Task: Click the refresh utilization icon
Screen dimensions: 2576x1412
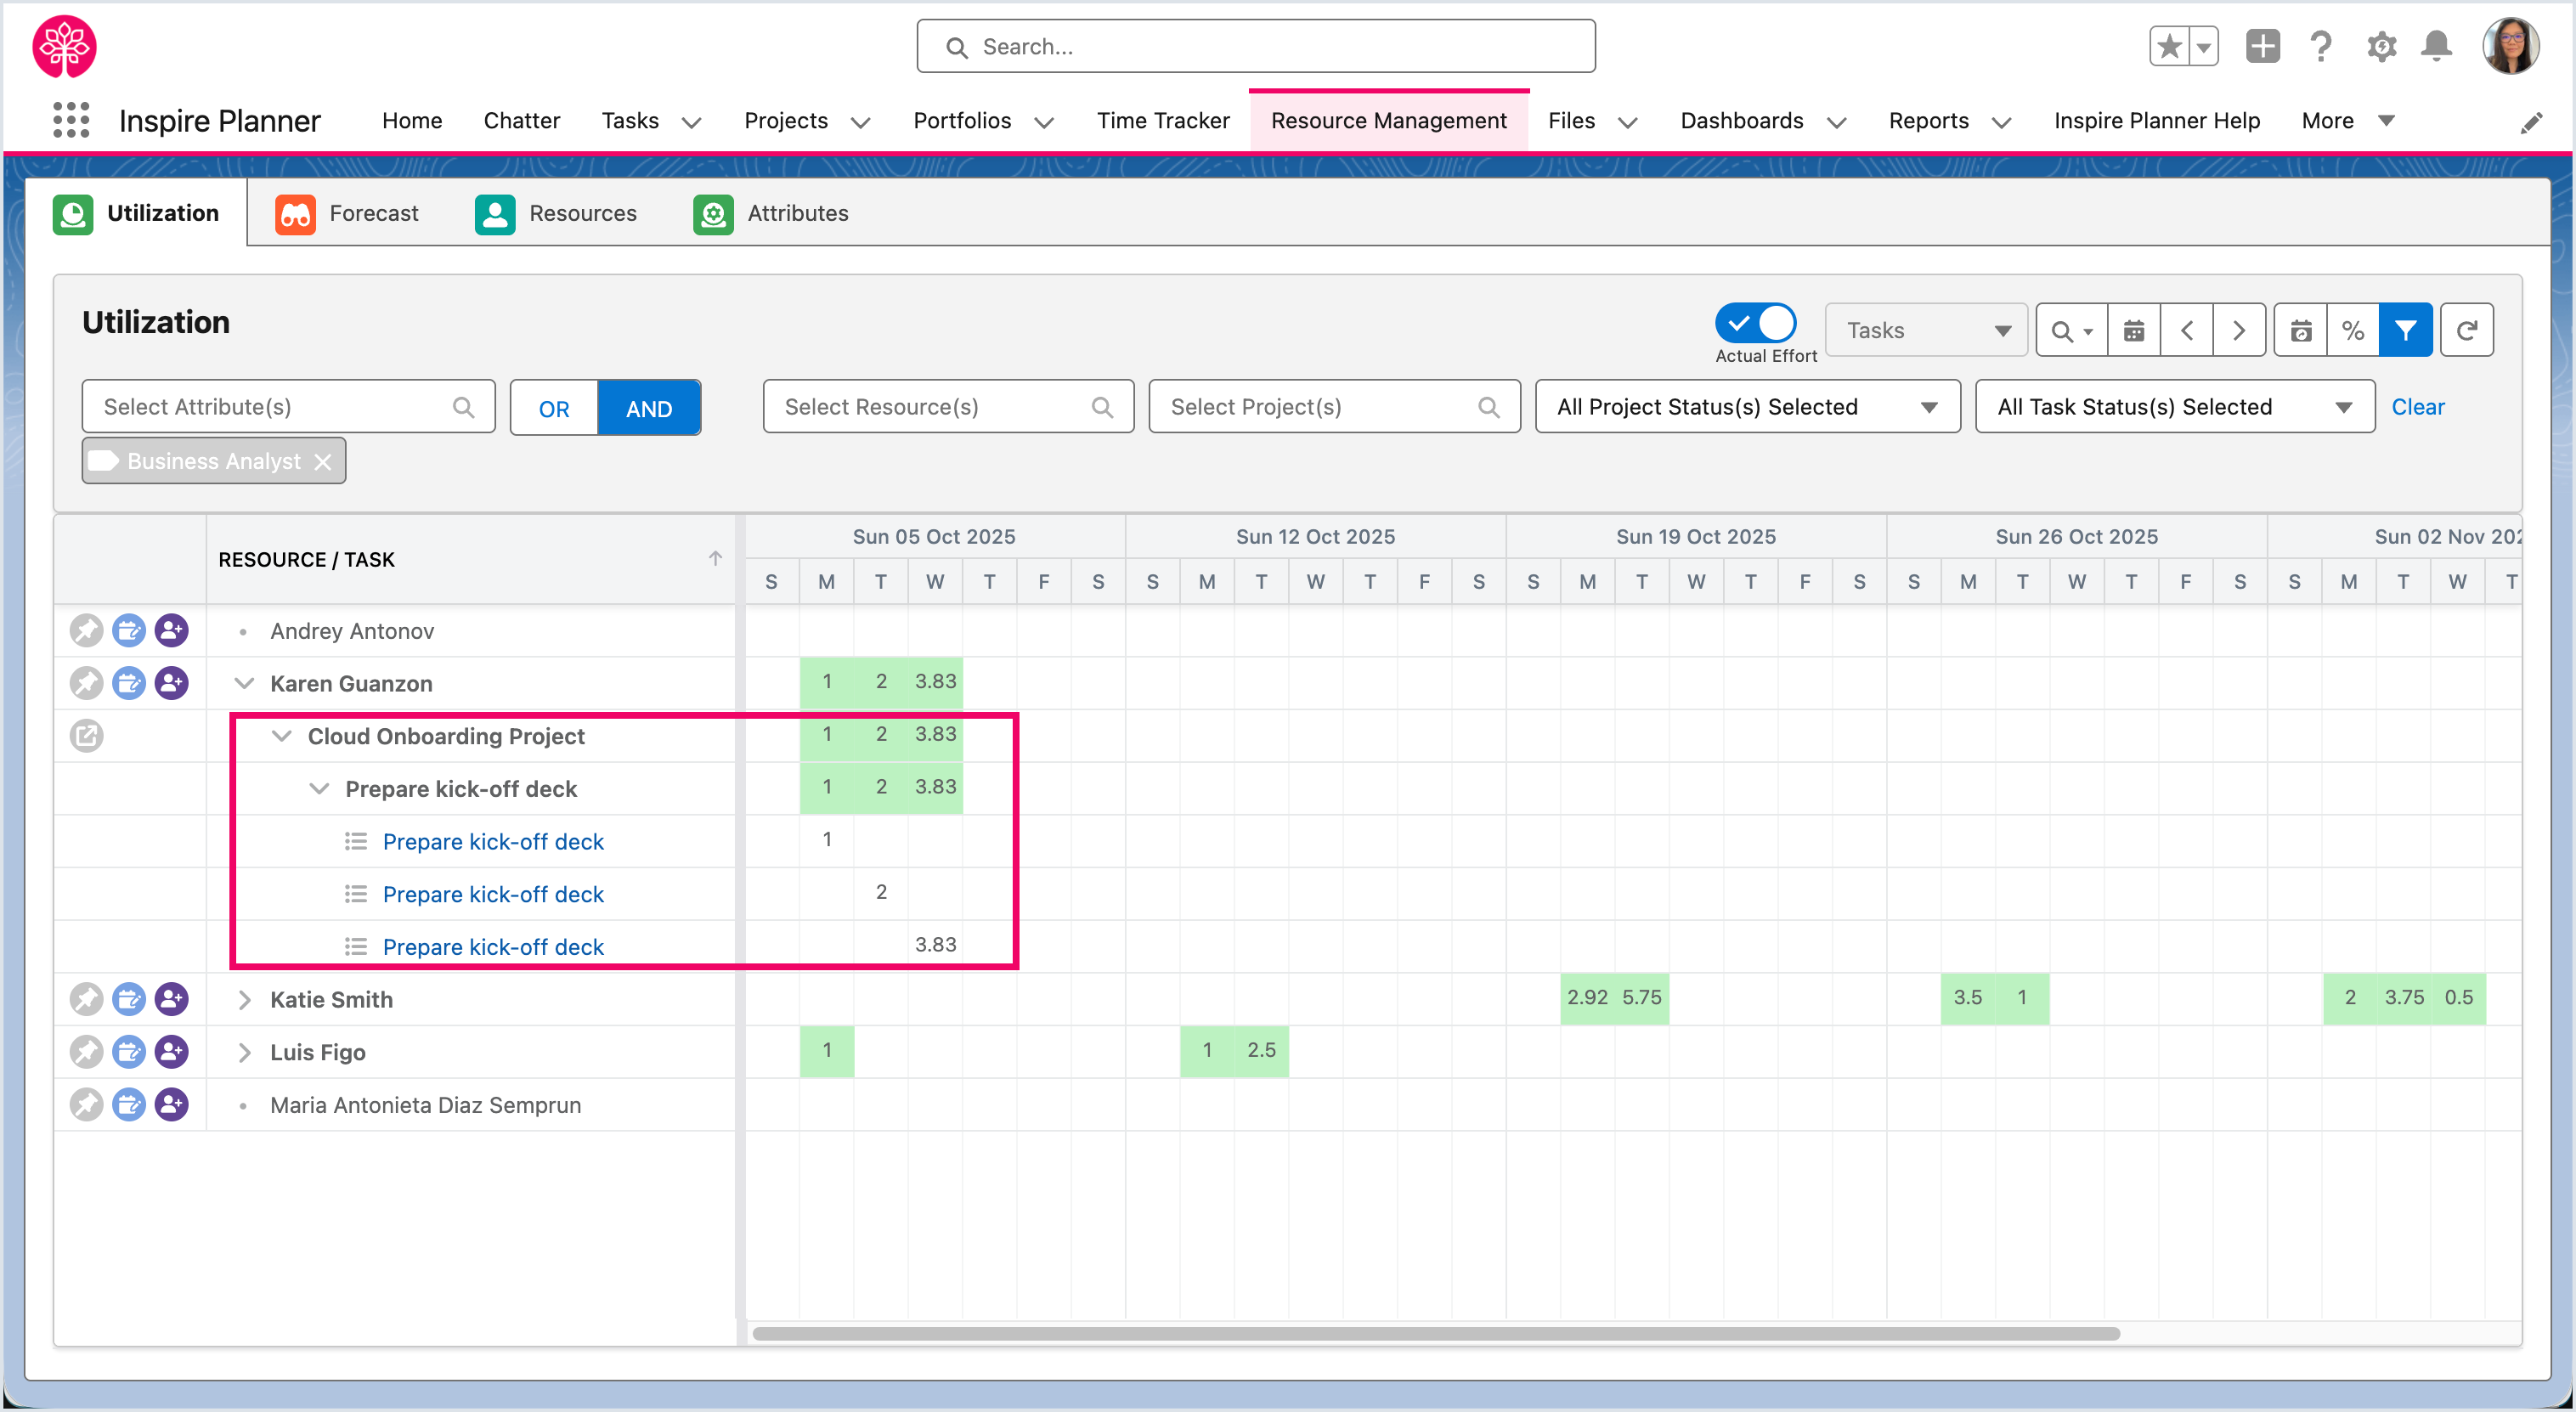Action: point(2466,330)
